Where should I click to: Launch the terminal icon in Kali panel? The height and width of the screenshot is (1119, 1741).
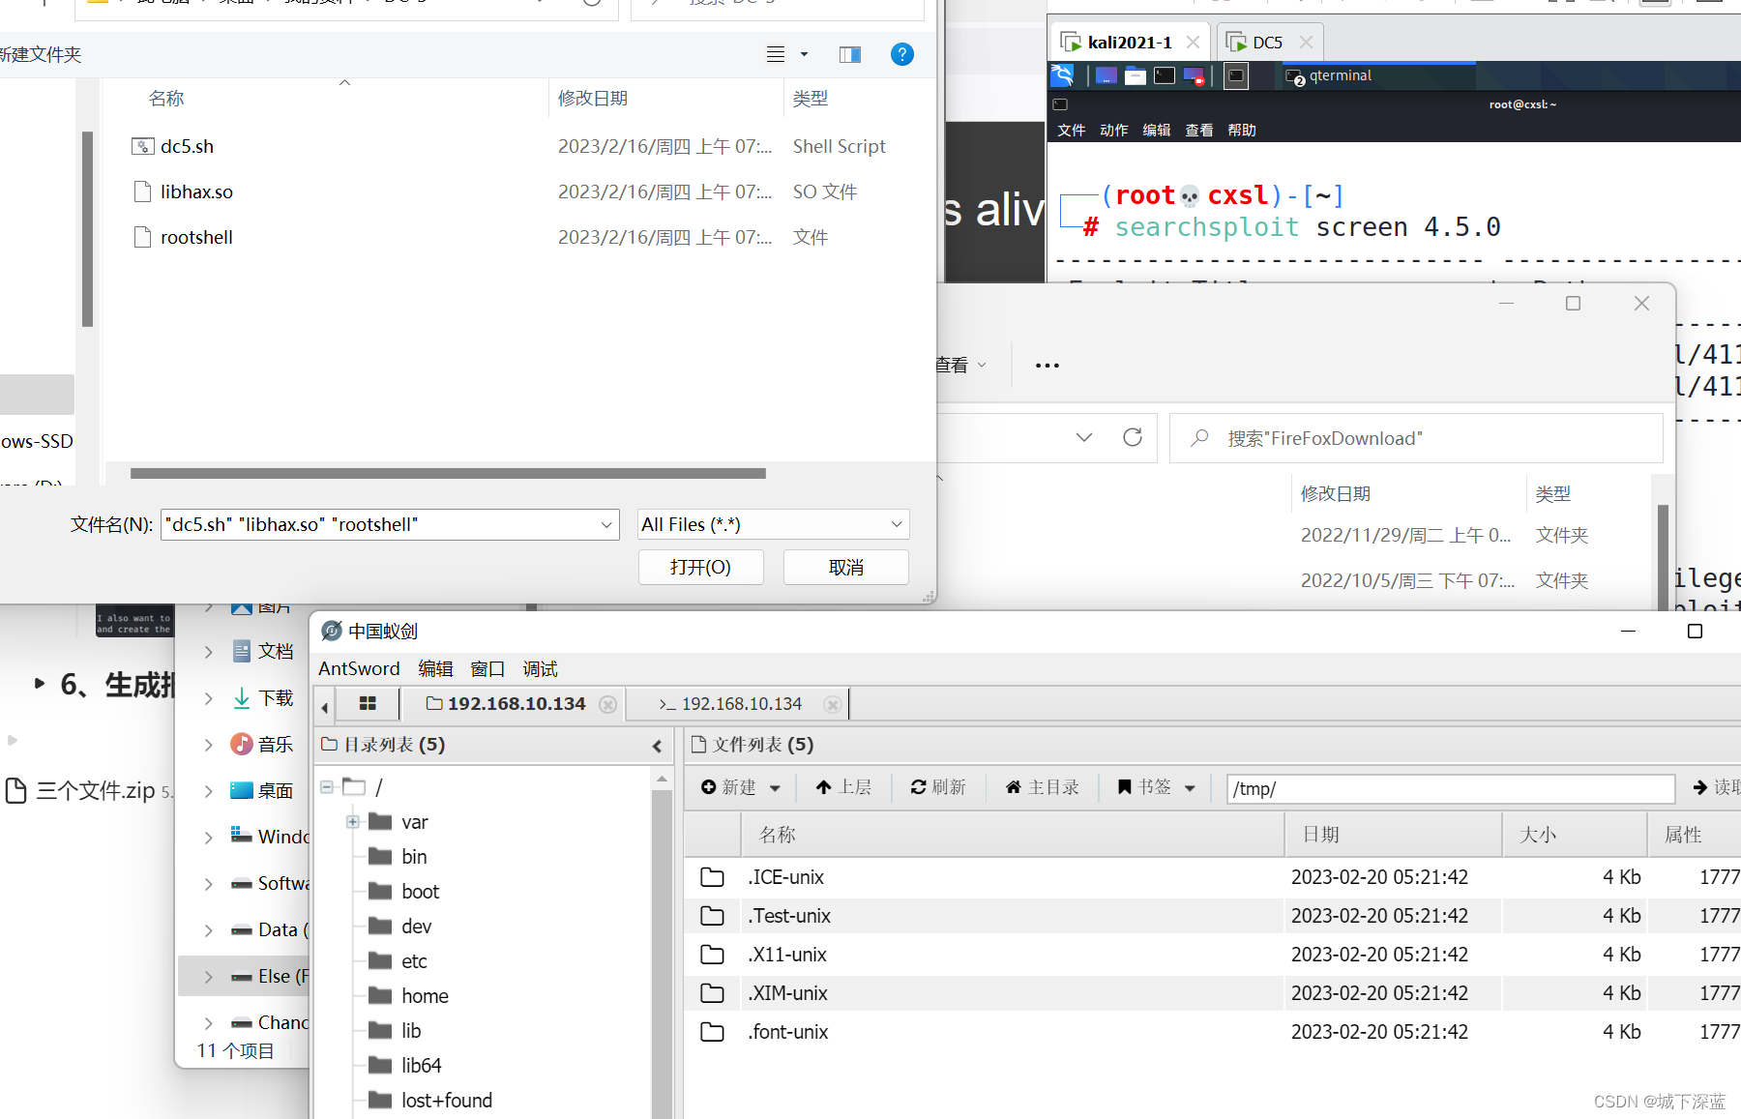click(x=1165, y=75)
